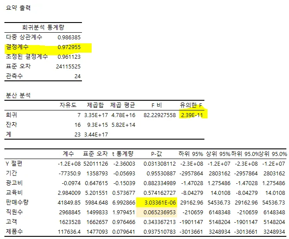Screen dimensions: 289x239
Task: Select the '광고비' row label
Action: coord(14,183)
